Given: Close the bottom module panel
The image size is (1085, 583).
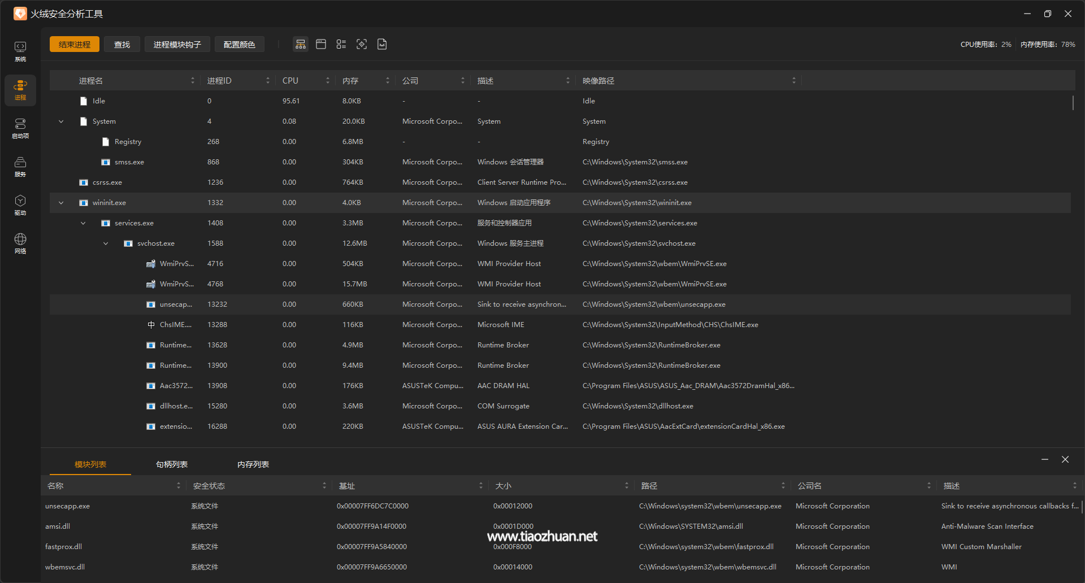Looking at the screenshot, I should point(1065,460).
